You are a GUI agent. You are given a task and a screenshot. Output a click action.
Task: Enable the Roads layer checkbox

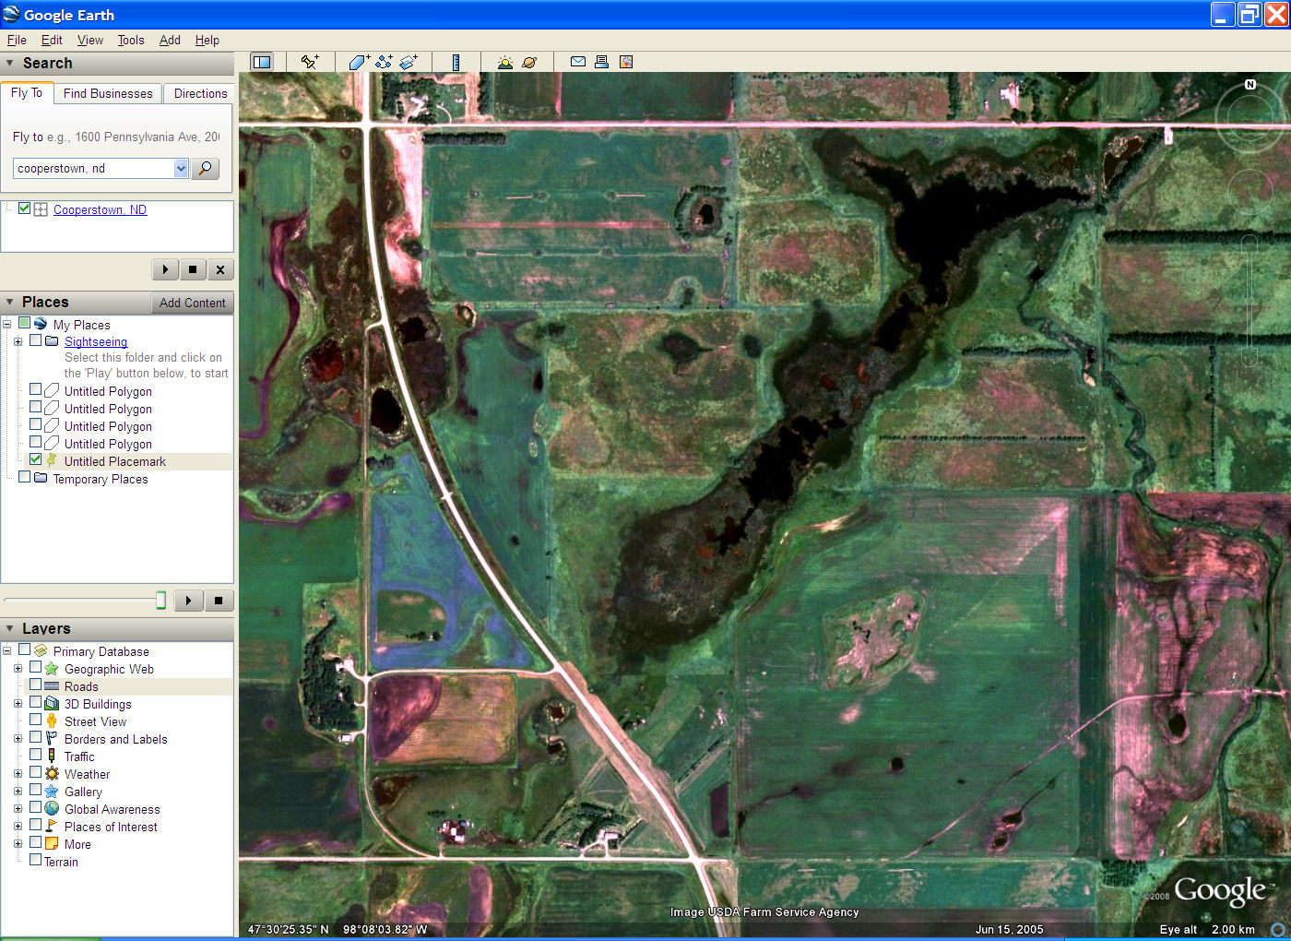click(x=35, y=685)
